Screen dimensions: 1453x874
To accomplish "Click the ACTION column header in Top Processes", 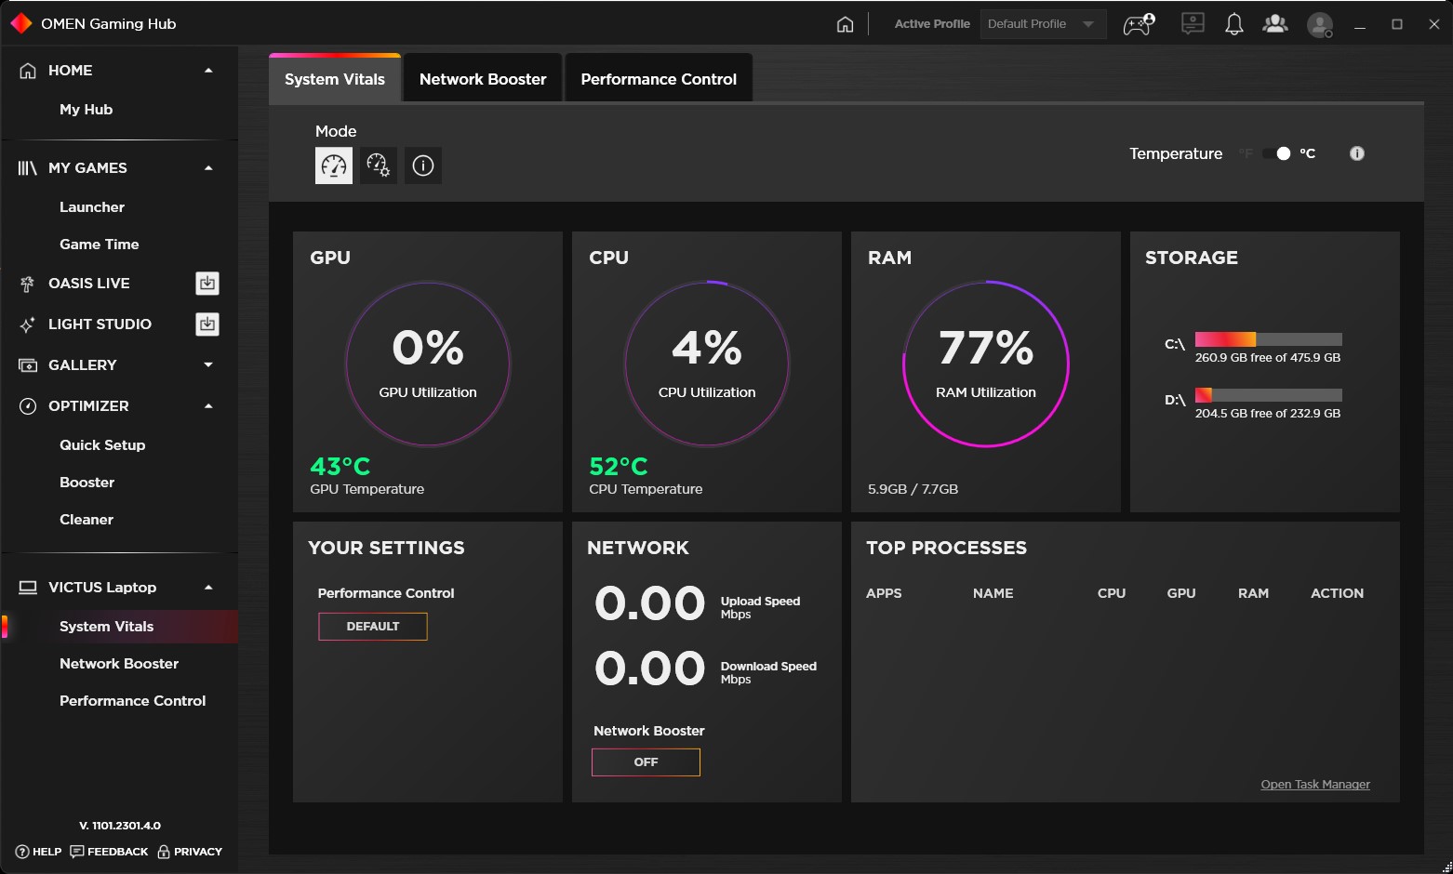I will coord(1337,593).
